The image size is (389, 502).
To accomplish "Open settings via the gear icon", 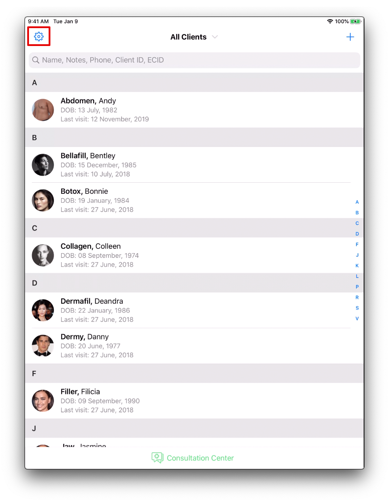I will [x=39, y=37].
